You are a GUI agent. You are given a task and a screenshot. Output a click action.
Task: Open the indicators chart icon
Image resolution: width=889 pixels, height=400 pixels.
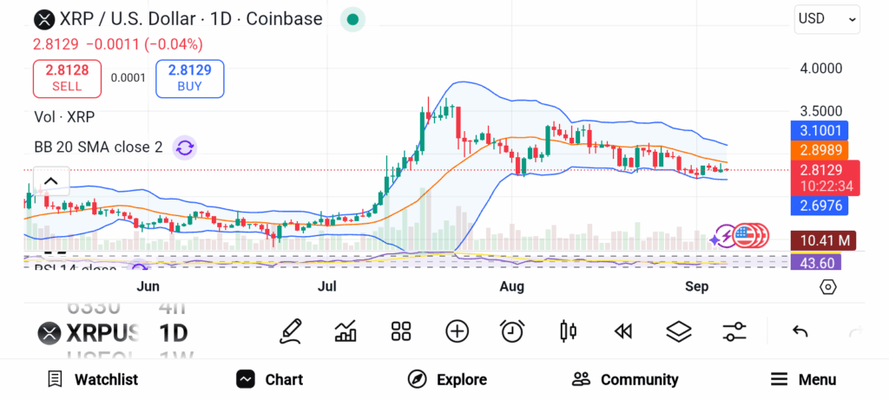click(x=346, y=331)
